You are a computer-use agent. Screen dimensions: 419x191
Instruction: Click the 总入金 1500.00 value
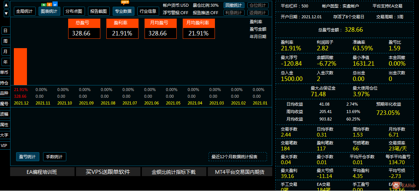292,79
